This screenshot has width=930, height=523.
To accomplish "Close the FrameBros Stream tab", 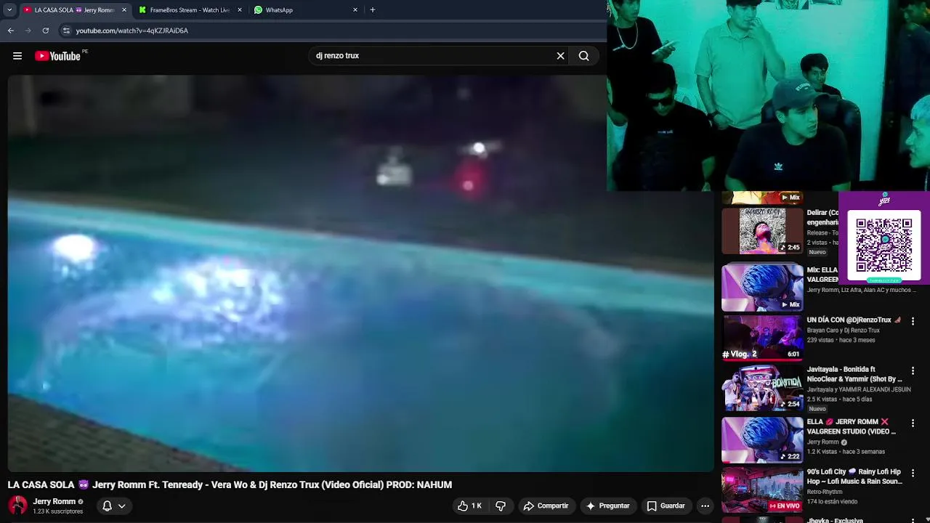I will point(240,10).
